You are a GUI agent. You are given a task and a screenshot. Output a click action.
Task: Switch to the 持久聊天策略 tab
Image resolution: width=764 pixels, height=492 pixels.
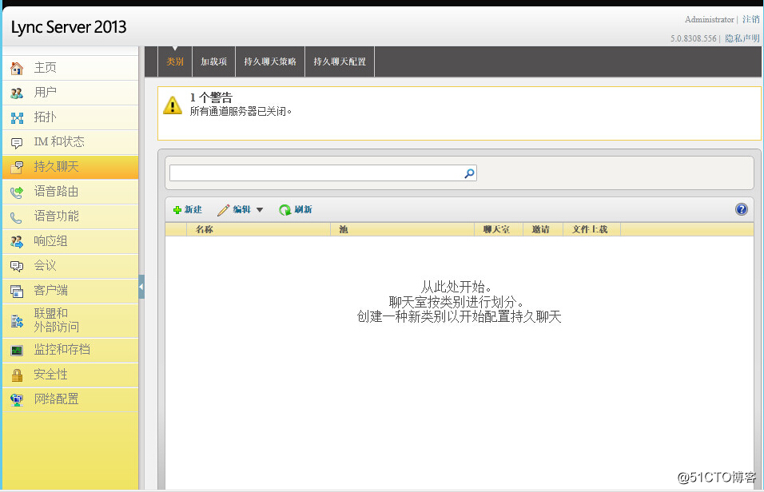point(270,61)
